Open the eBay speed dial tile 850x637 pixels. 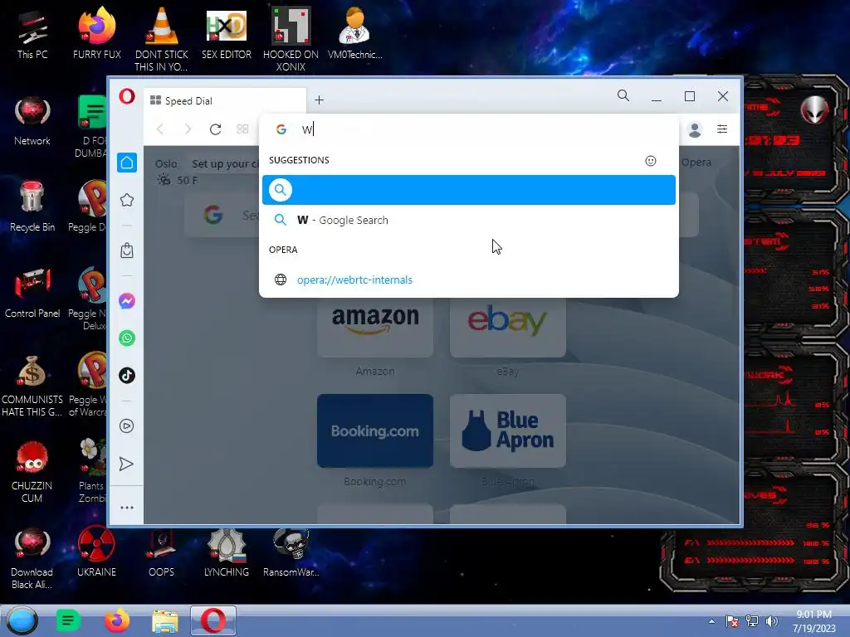(508, 328)
